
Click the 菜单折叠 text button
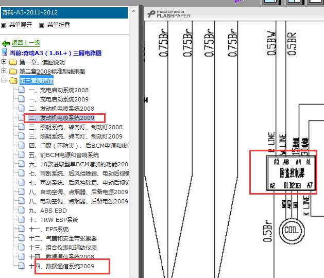[x=59, y=25]
